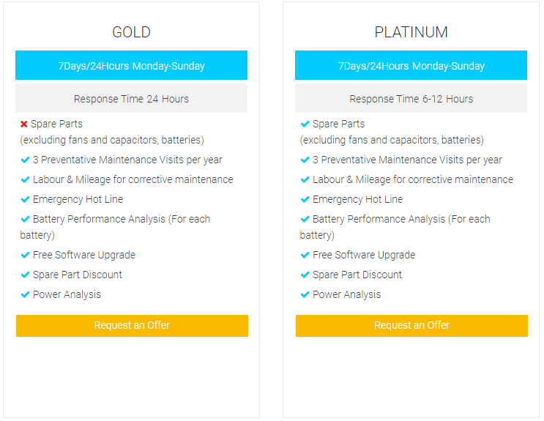The width and height of the screenshot is (544, 421).
Task: Click Gold's Spare Part Discount checkmark icon
Action: tap(25, 275)
